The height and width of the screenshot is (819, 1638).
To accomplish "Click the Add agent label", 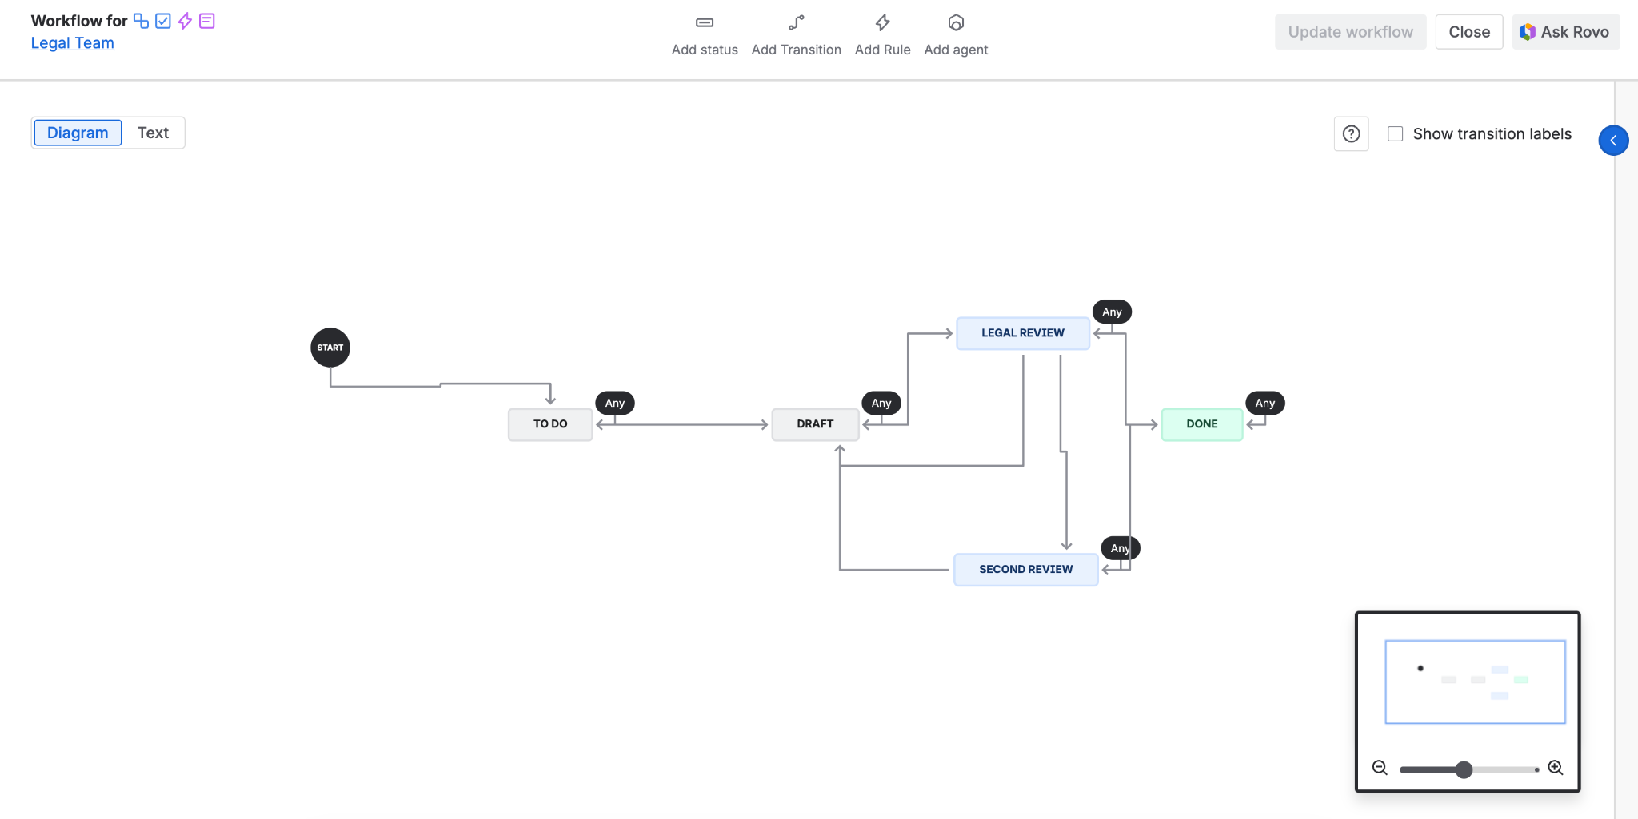I will click(956, 50).
